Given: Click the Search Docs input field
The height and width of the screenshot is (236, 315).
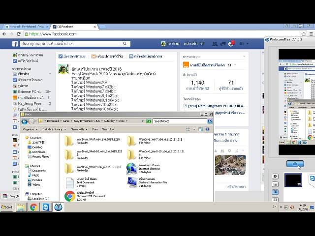Looking at the screenshot, I should (180, 121).
